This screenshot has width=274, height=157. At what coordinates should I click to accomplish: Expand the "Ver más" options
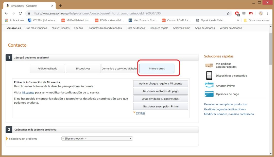[140, 113]
